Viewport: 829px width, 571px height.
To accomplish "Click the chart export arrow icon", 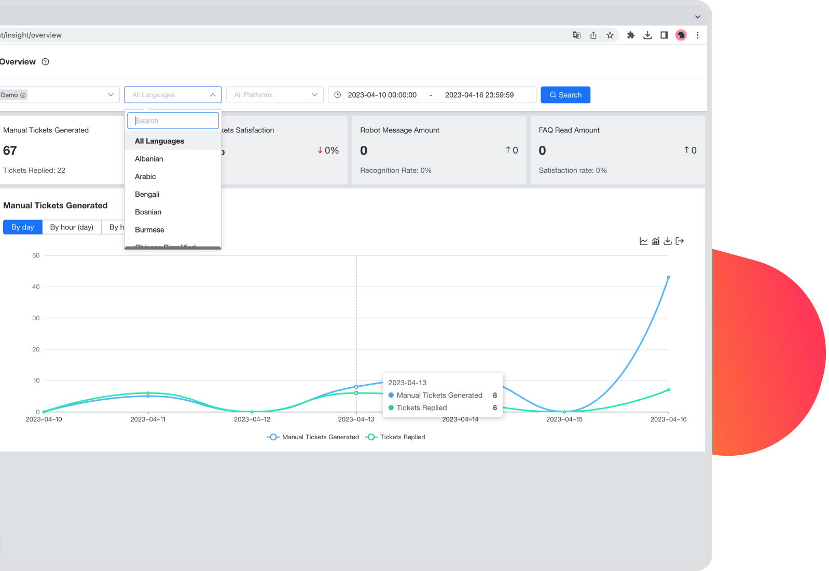I will tap(680, 241).
